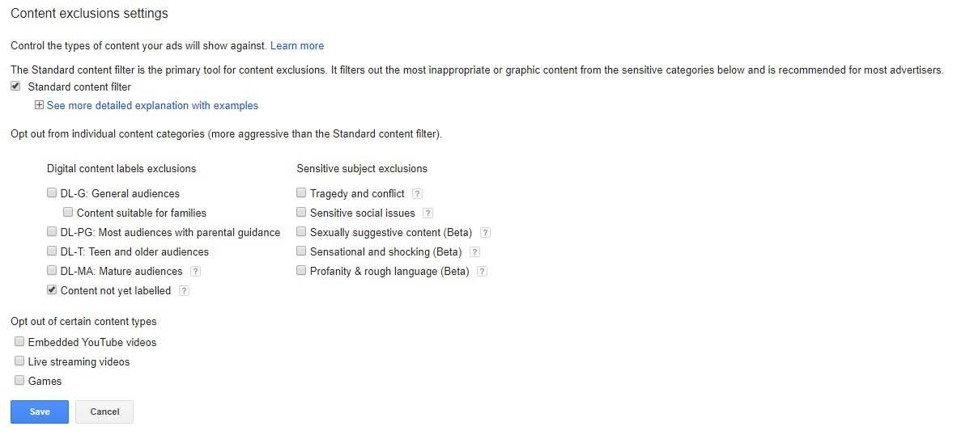
Task: Enable DL-G General audiences exclusion
Action: tap(52, 194)
